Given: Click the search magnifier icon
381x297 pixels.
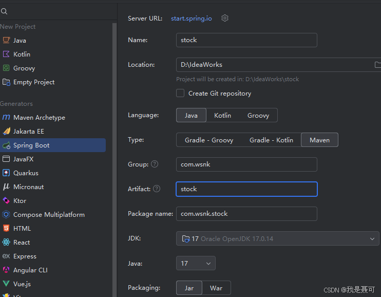Looking at the screenshot, I should pyautogui.click(x=4, y=11).
